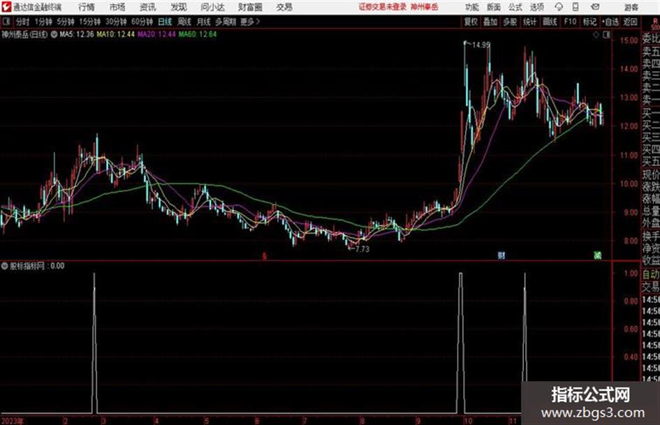Click the 标记 toolbar button
Viewport: 660px width, 425px height.
(x=589, y=22)
